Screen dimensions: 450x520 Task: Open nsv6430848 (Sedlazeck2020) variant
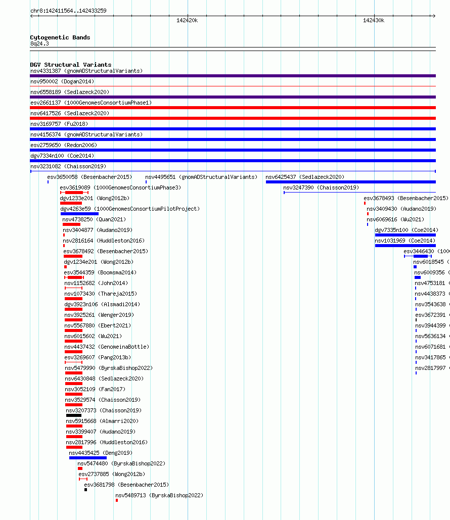click(104, 379)
